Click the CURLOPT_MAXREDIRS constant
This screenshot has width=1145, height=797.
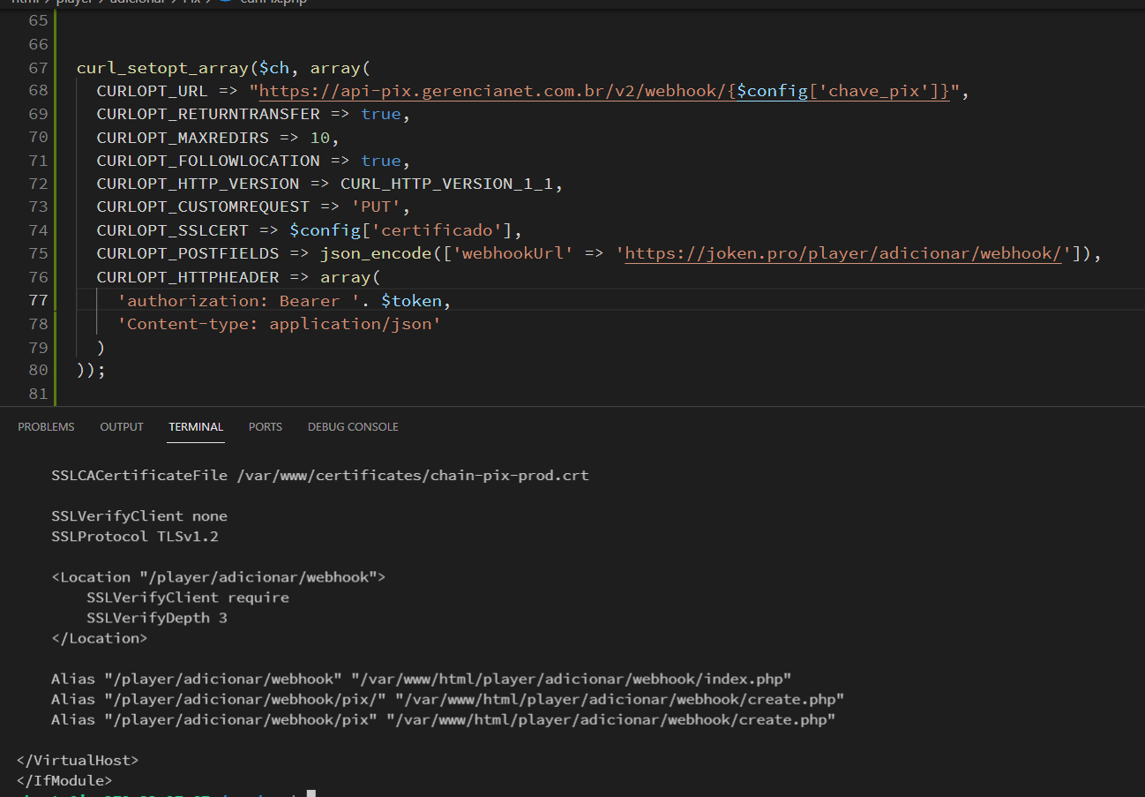tap(183, 138)
